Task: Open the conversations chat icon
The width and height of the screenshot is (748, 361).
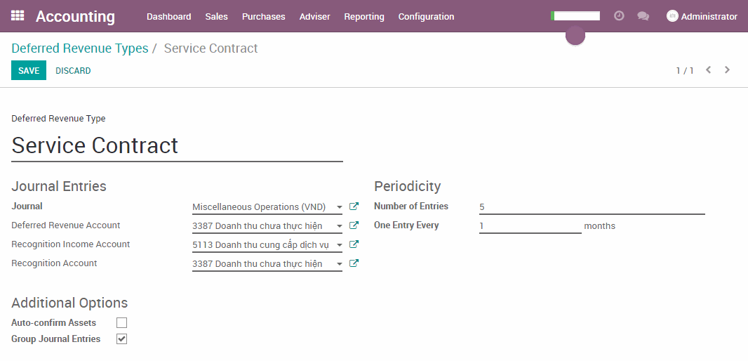Action: 643,16
